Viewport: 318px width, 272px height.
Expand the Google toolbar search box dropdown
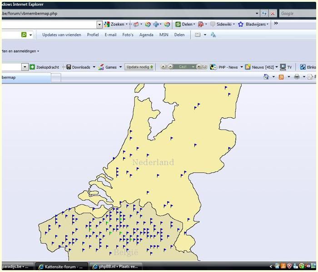tap(99, 24)
